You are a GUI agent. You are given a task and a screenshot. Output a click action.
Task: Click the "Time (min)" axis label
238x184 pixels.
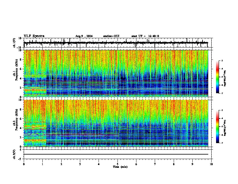pyautogui.click(x=120, y=167)
